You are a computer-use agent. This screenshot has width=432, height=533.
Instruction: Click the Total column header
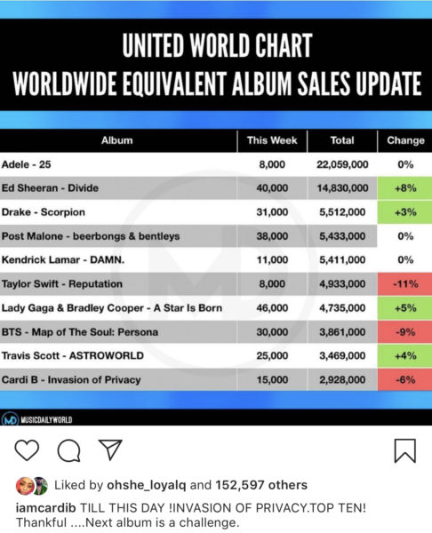click(342, 140)
